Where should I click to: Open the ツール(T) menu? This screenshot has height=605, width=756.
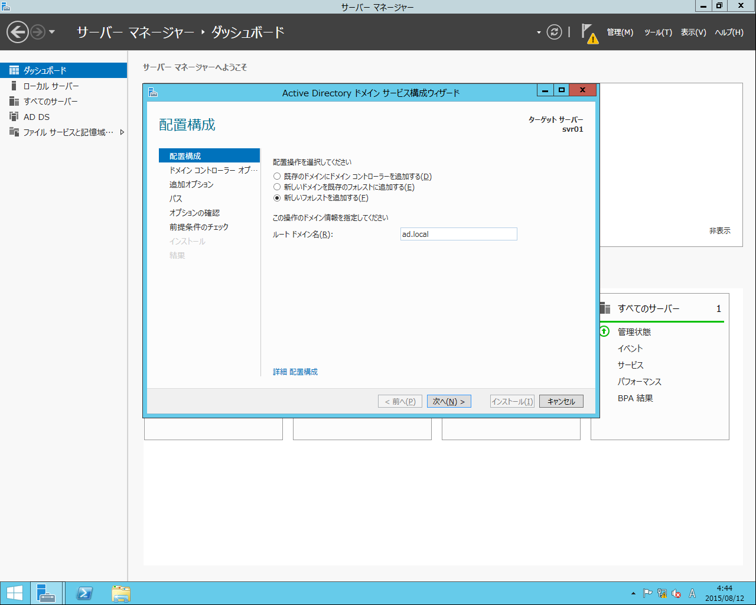pyautogui.click(x=658, y=32)
